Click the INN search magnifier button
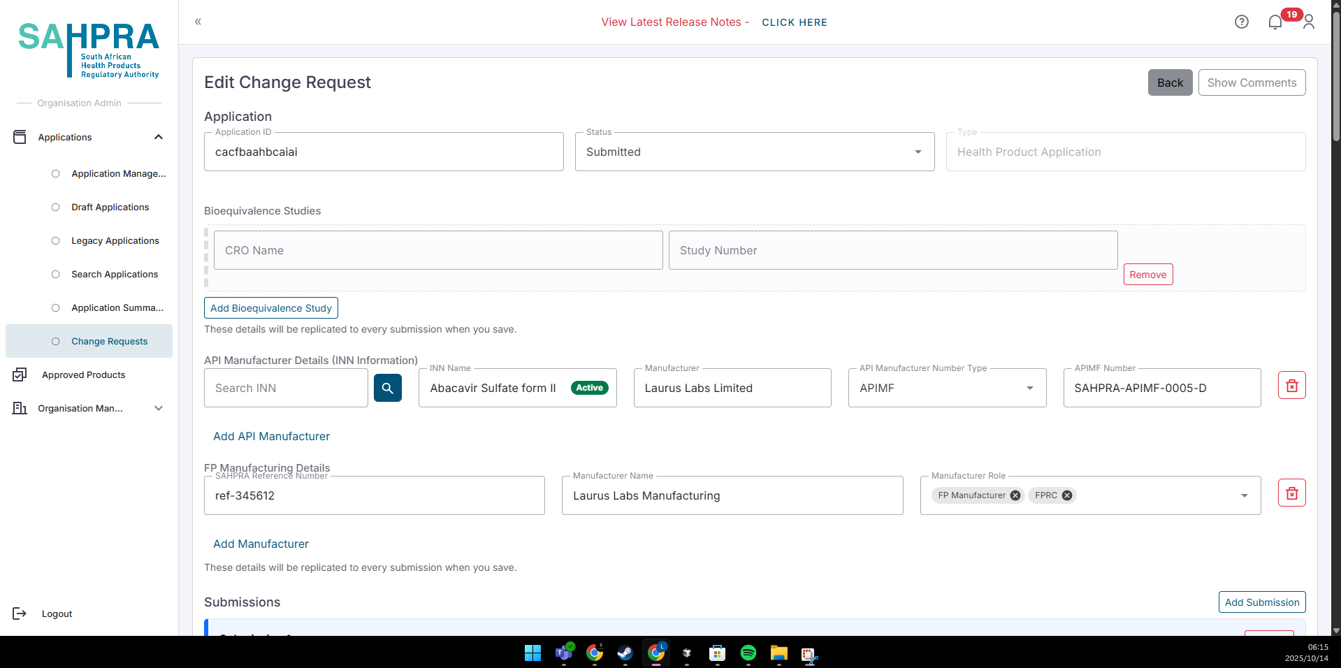Image resolution: width=1341 pixels, height=668 pixels. [x=387, y=388]
